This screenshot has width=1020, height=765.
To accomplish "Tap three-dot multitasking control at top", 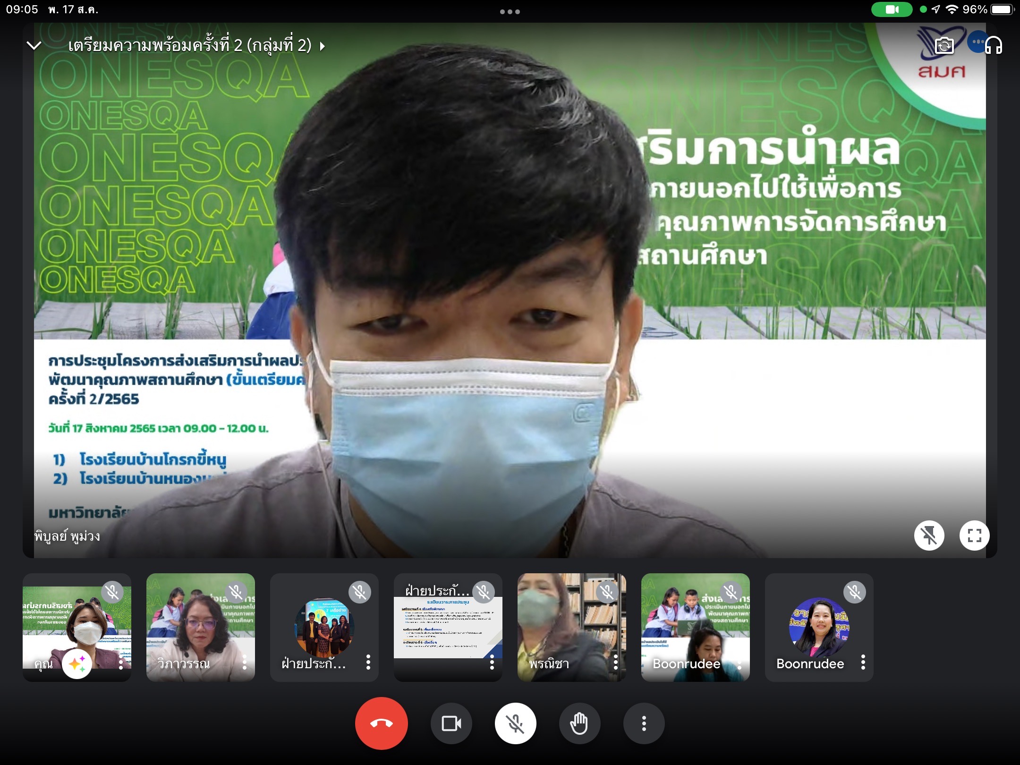I will (x=510, y=11).
